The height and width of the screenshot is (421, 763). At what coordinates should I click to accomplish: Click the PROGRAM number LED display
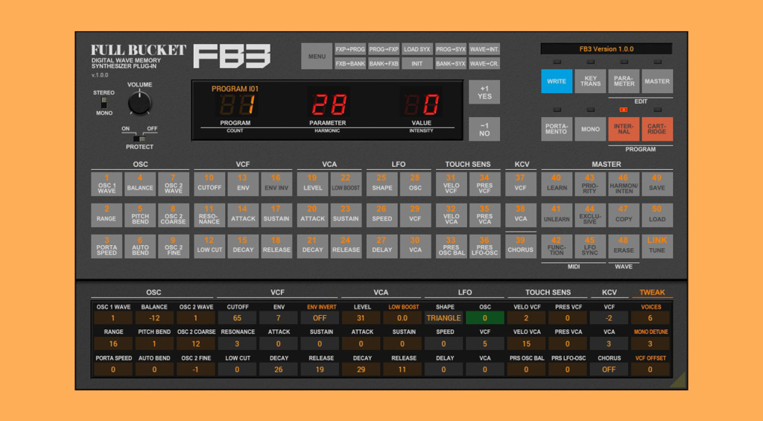point(237,104)
